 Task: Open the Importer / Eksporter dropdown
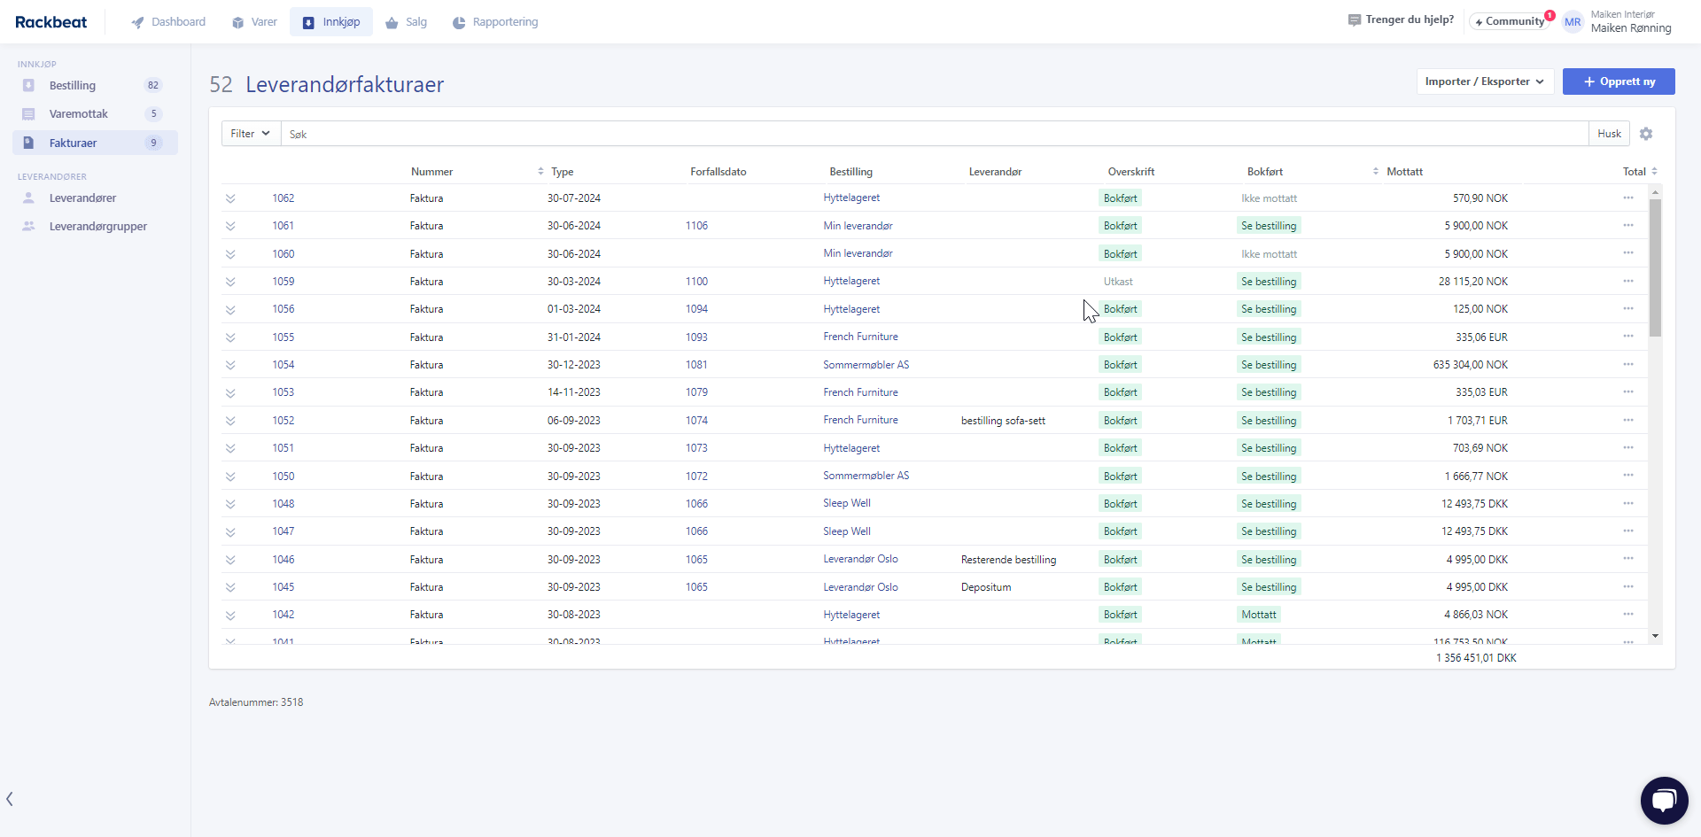pyautogui.click(x=1484, y=81)
